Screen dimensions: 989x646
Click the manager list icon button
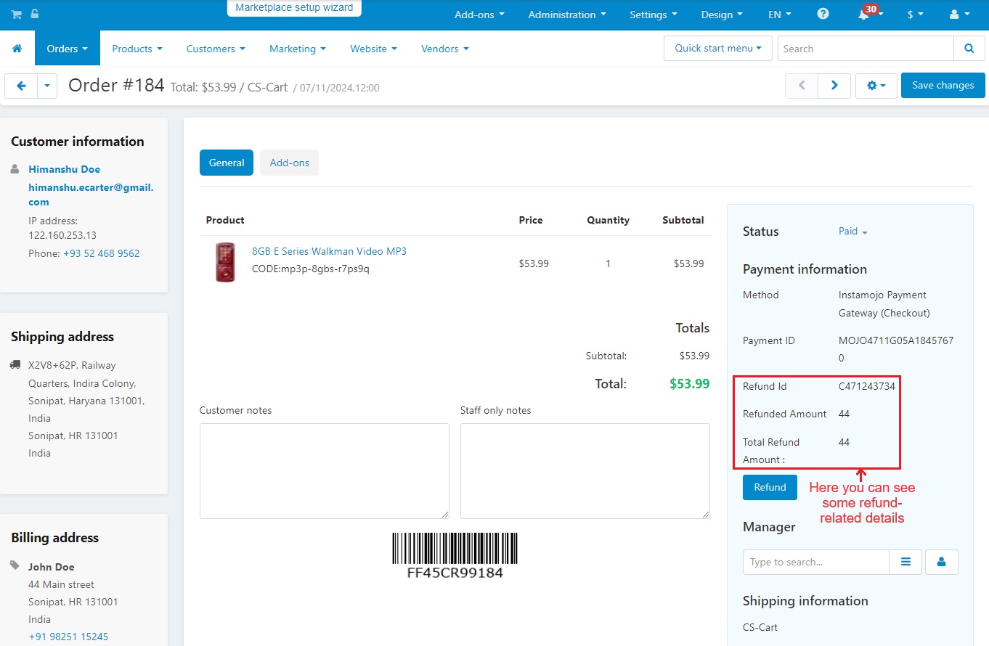coord(905,562)
